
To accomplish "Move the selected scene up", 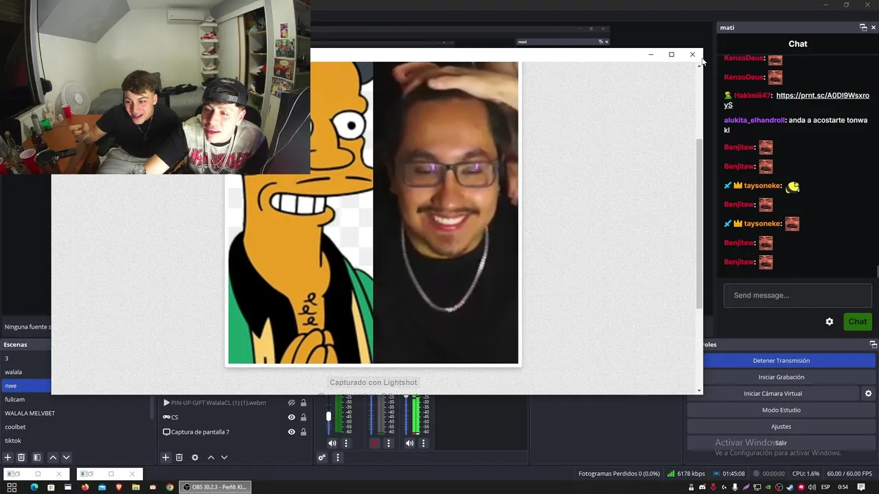I will click(53, 458).
